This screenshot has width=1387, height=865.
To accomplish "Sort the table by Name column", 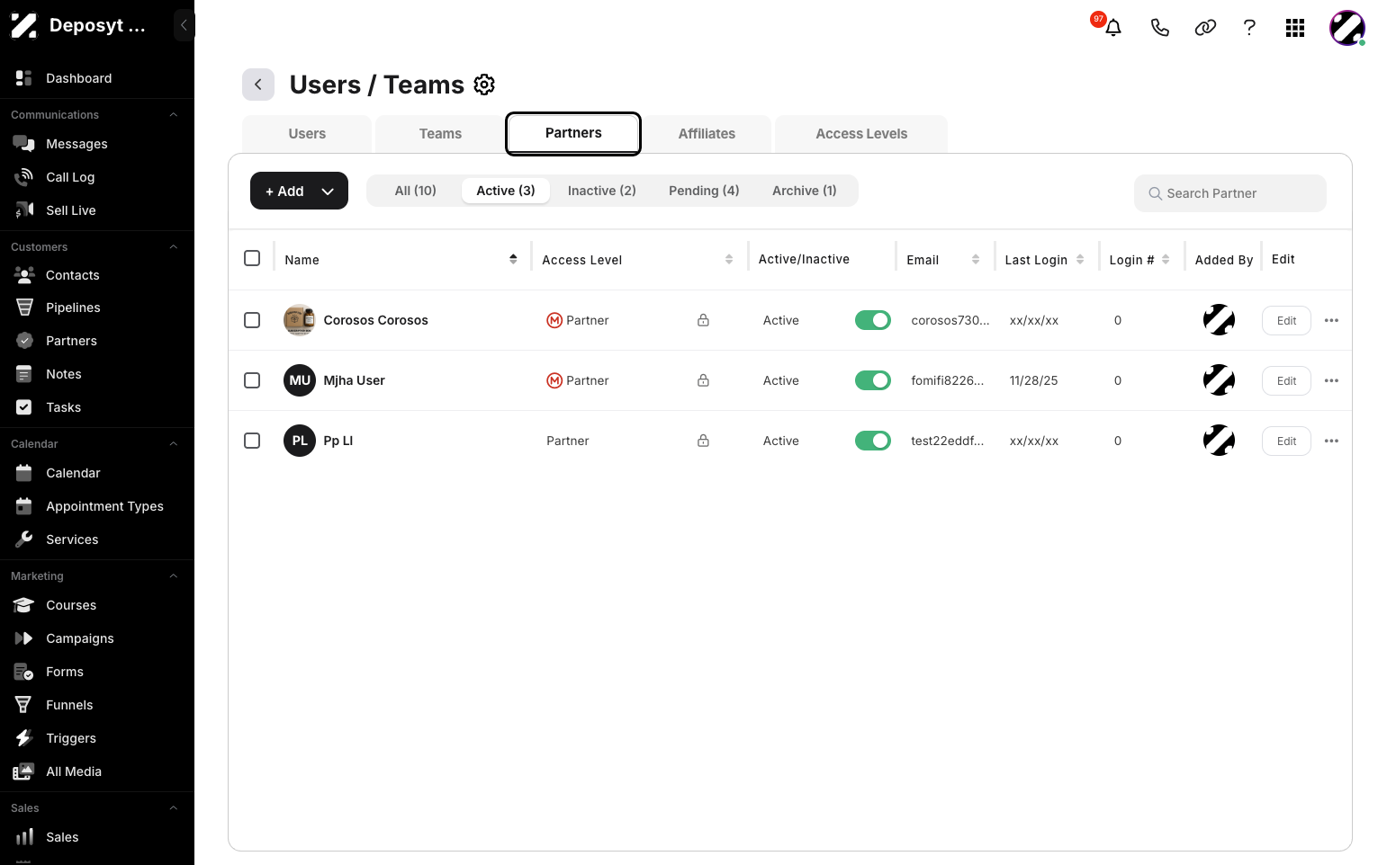I will click(x=513, y=259).
